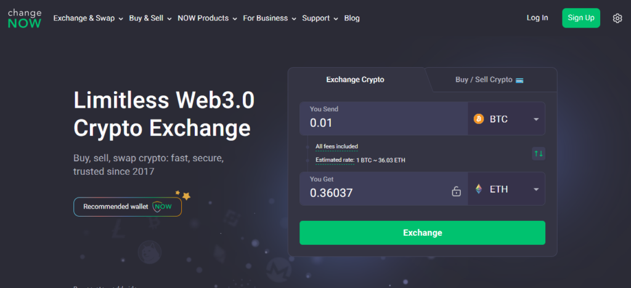Open the ETH currency dropdown
The image size is (631, 288).
(x=507, y=189)
